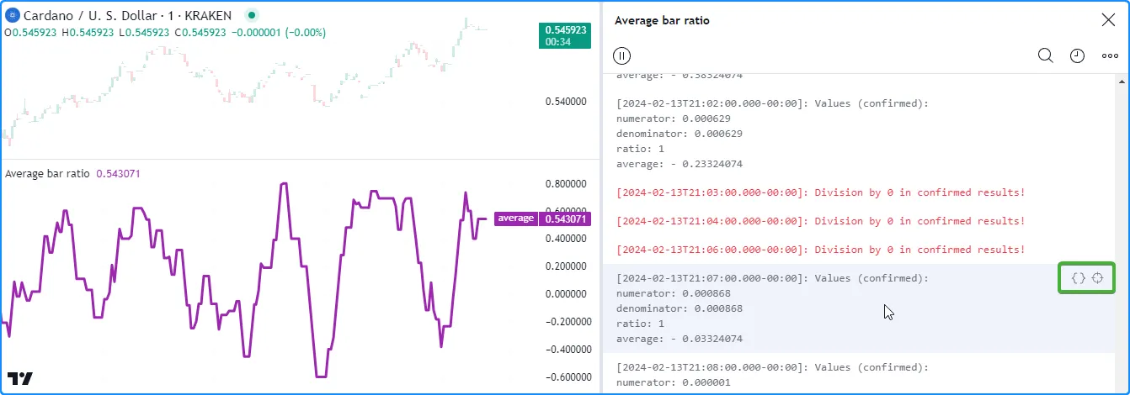Open search in the logs panel
1130x395 pixels.
click(1045, 55)
